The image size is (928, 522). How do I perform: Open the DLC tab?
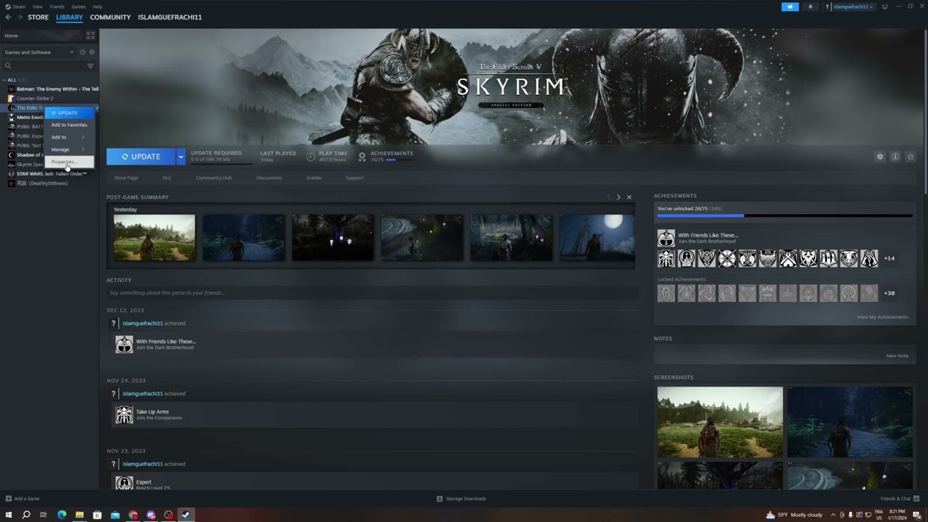167,178
